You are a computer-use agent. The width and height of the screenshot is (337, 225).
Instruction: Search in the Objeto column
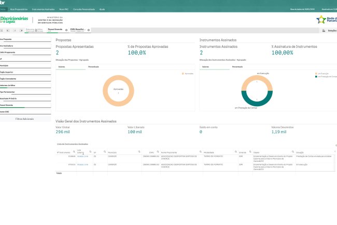tap(293, 152)
